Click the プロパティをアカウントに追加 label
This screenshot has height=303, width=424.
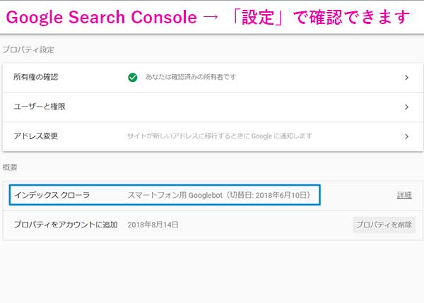[66, 225]
